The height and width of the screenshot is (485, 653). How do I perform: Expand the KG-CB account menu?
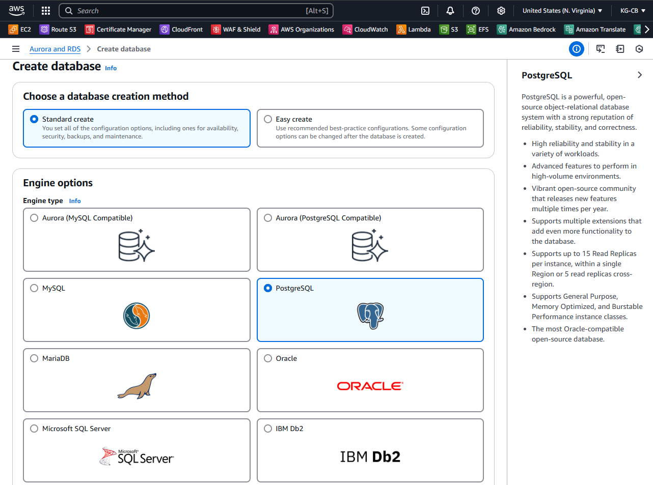(x=633, y=11)
